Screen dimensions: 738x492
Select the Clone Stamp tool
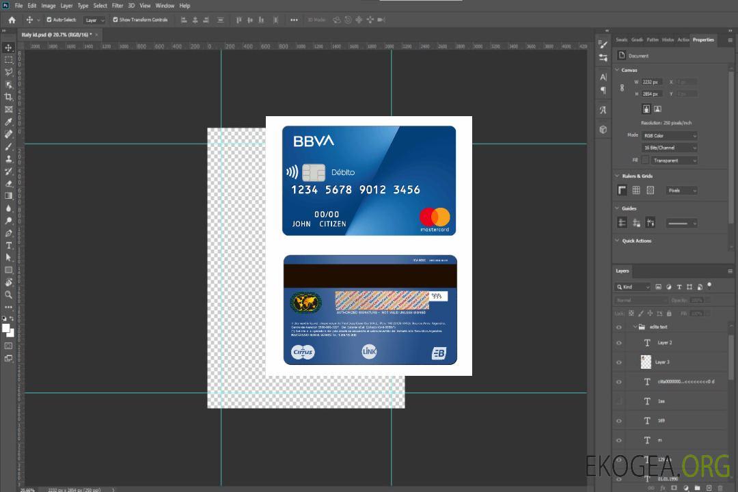(x=8, y=159)
